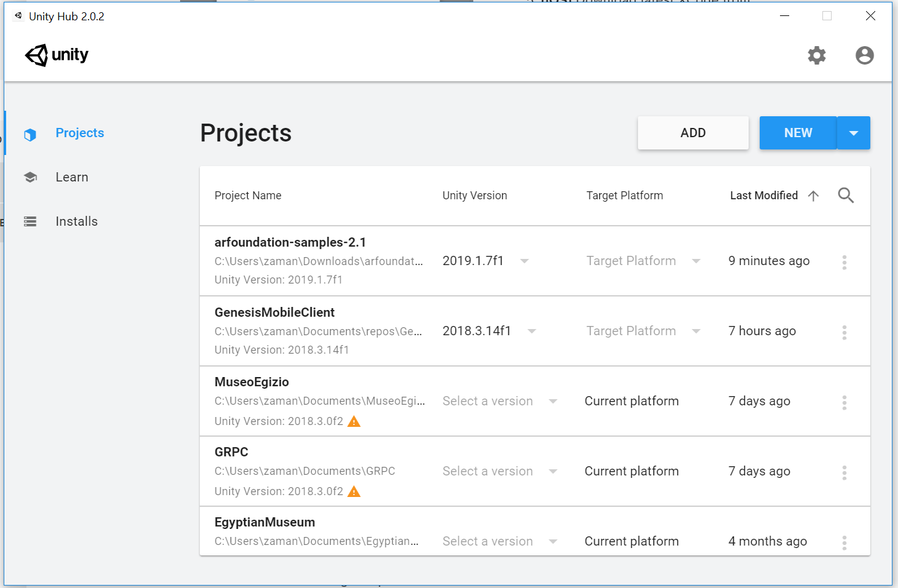Image resolution: width=898 pixels, height=588 pixels.
Task: Click Current platform for EgyptianMuseum
Action: 631,541
